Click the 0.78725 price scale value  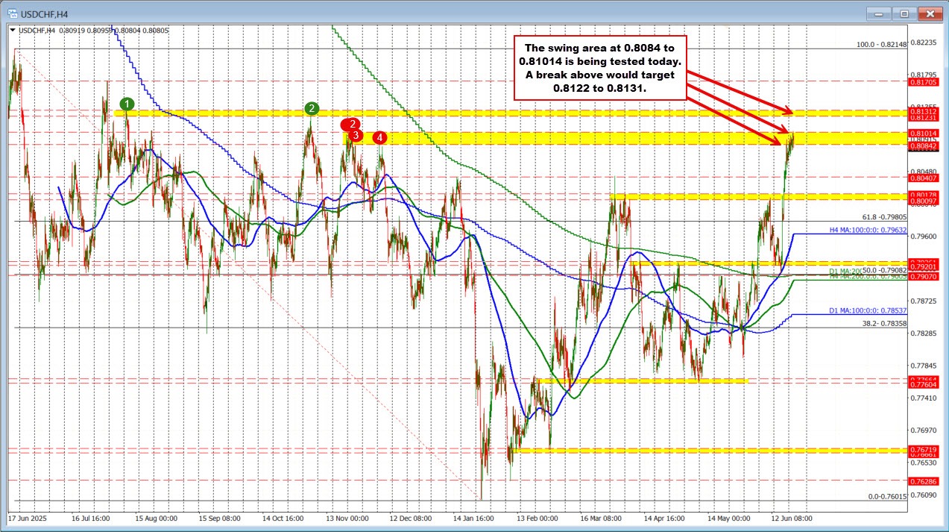point(922,301)
